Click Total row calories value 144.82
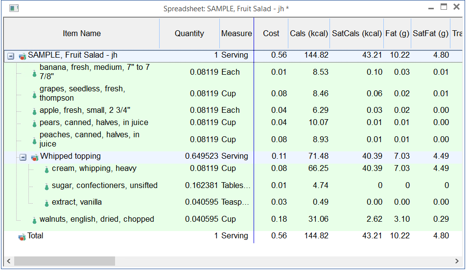Image resolution: width=470 pixels, height=274 pixels. click(x=316, y=236)
